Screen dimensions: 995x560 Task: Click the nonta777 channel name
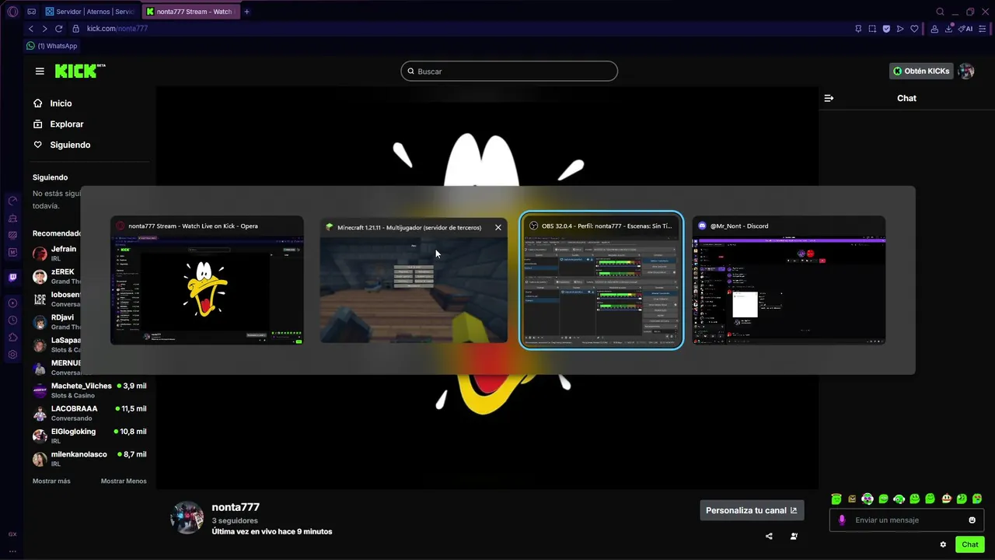click(236, 507)
